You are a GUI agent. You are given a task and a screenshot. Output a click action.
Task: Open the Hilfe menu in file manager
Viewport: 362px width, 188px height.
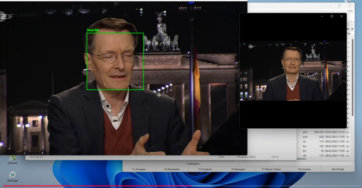[x=350, y=11]
